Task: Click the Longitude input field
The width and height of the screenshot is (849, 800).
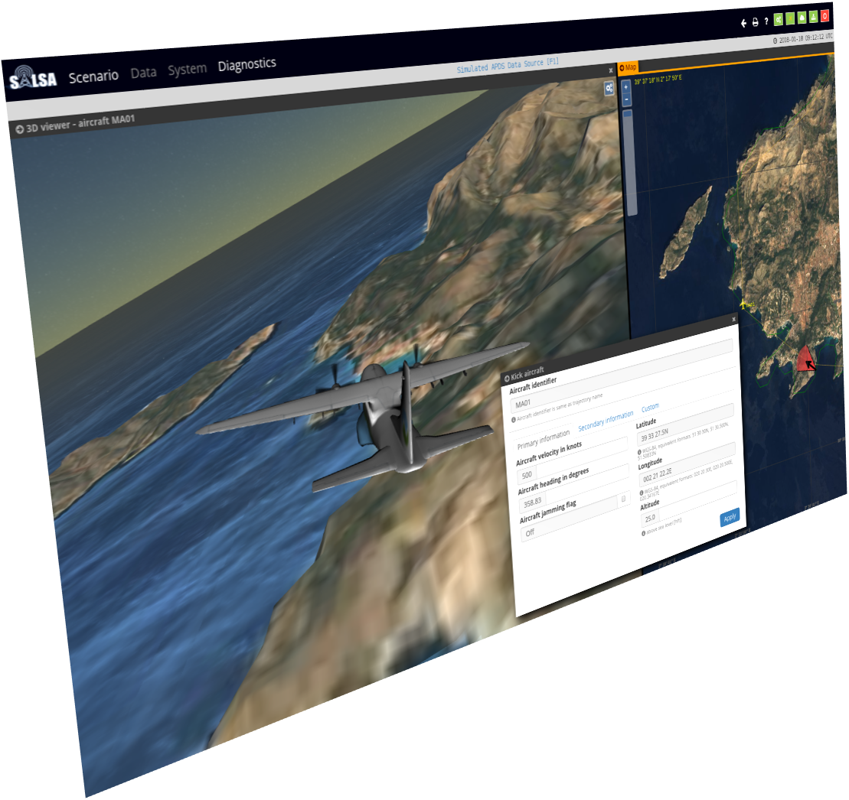Action: point(687,463)
